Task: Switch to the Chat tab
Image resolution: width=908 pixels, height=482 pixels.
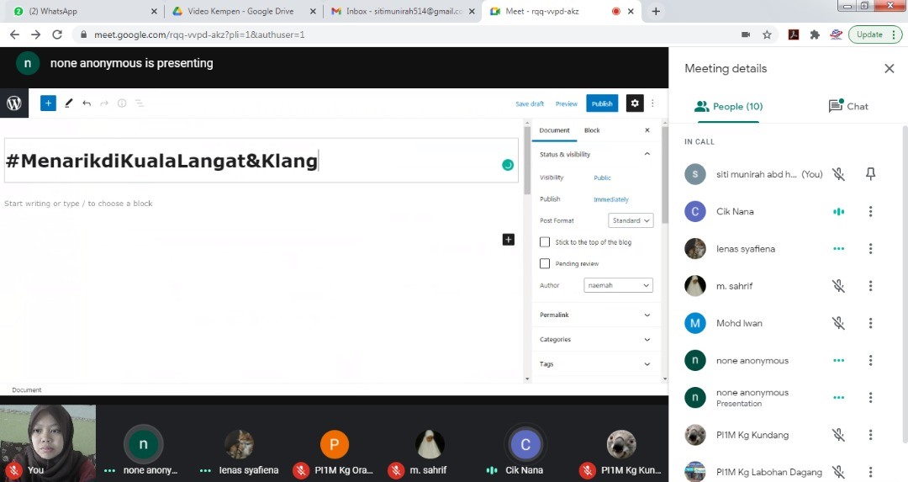Action: point(848,107)
